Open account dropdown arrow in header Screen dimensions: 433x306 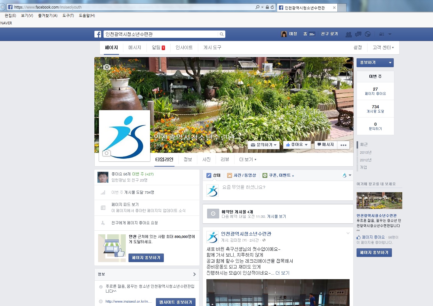pyautogui.click(x=390, y=34)
